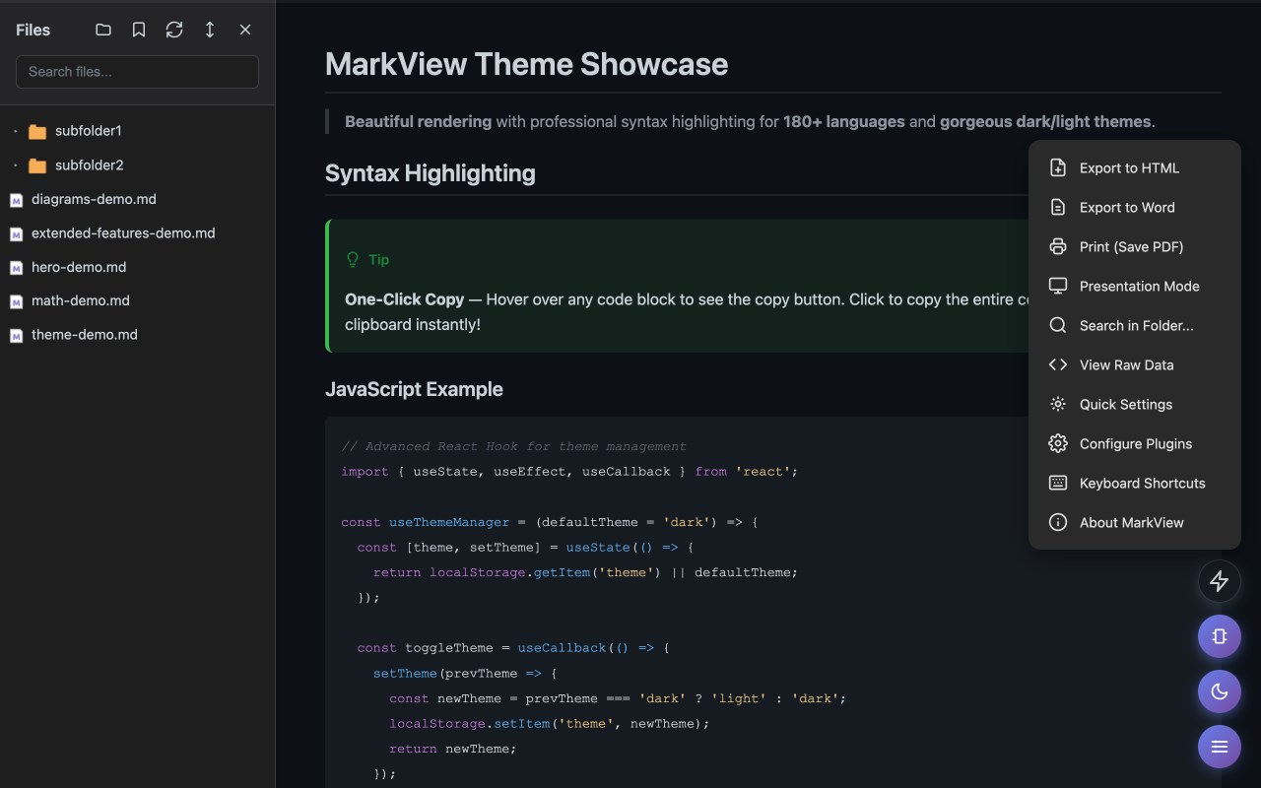Open About MarkView menu entry
The height and width of the screenshot is (788, 1261).
(1135, 522)
